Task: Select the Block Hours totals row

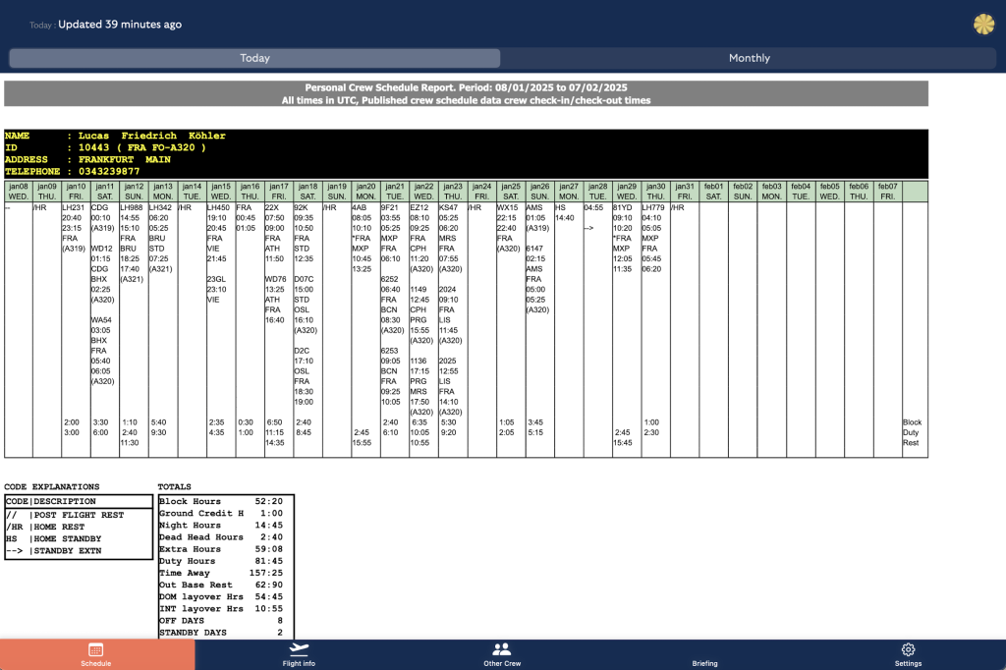Action: (225, 501)
